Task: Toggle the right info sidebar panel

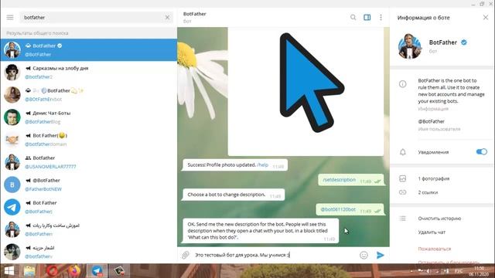Action: [x=367, y=17]
